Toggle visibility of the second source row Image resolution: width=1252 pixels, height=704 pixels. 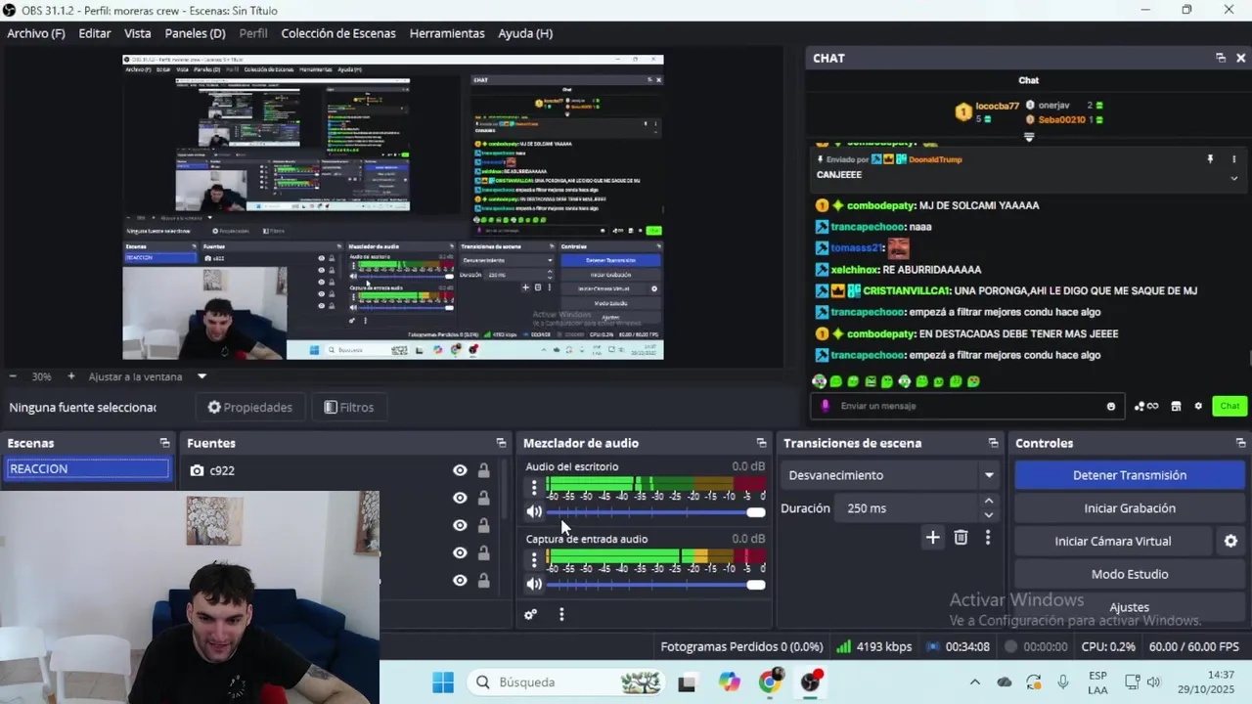pyautogui.click(x=460, y=498)
